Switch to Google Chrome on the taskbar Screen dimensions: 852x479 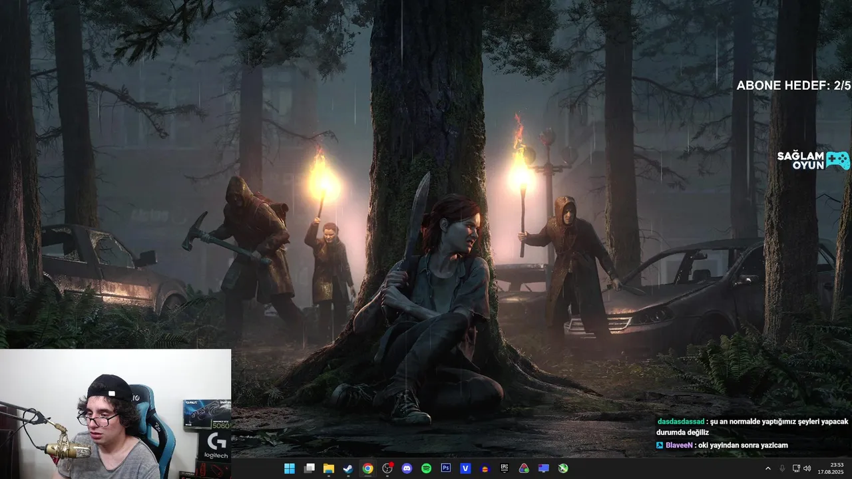pos(367,468)
